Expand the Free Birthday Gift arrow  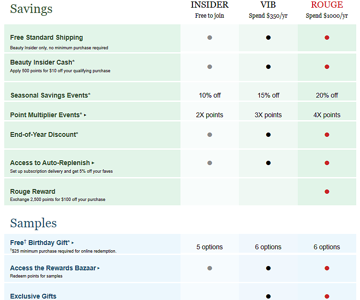point(73,243)
